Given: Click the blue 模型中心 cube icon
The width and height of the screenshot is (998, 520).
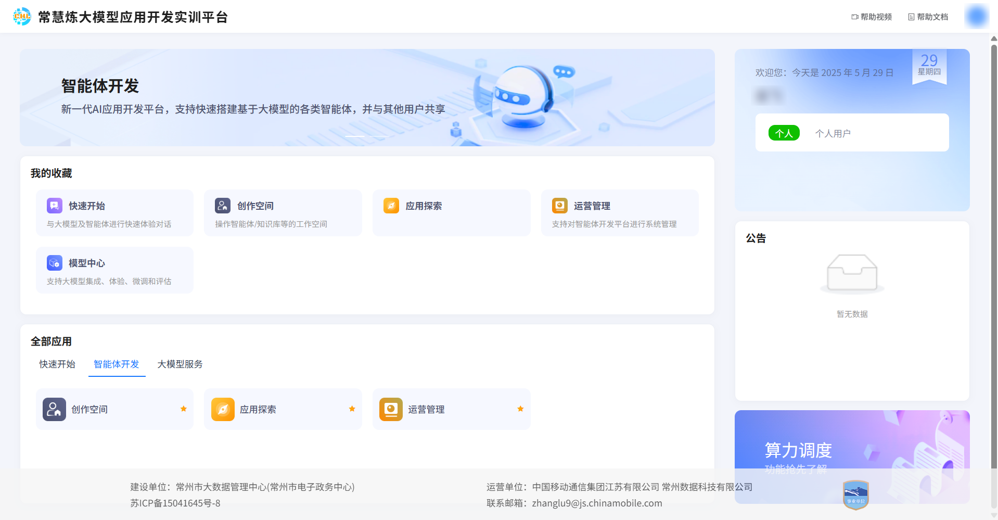Looking at the screenshot, I should pyautogui.click(x=55, y=263).
